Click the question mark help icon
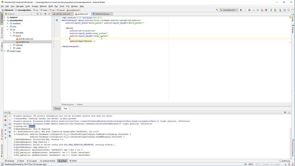This screenshot has width=295, height=166. point(6,138)
